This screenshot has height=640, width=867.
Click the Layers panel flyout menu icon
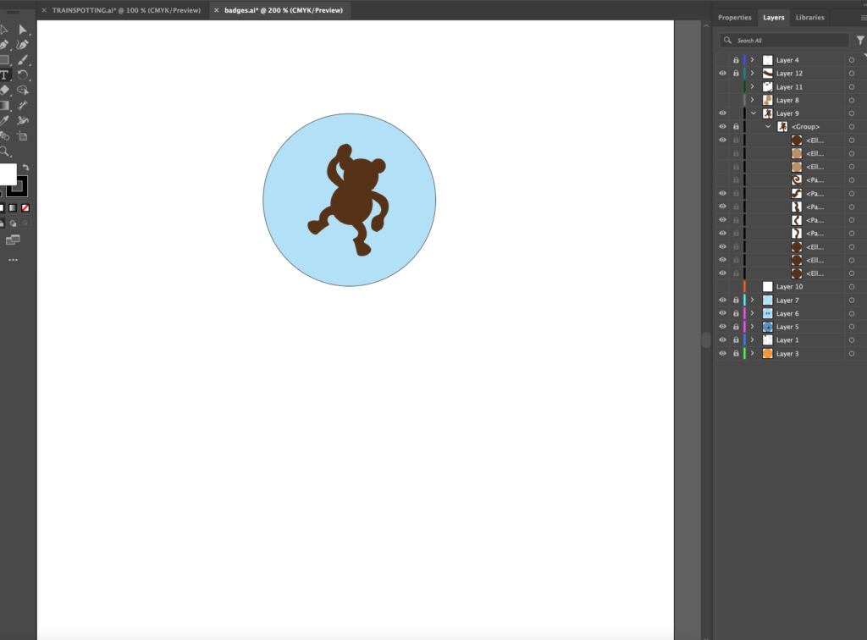864,18
